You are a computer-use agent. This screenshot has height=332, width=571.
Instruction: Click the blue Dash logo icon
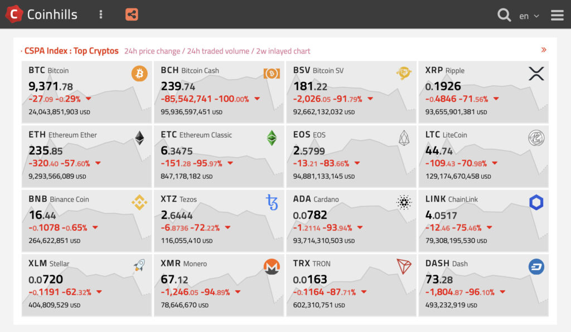536,266
